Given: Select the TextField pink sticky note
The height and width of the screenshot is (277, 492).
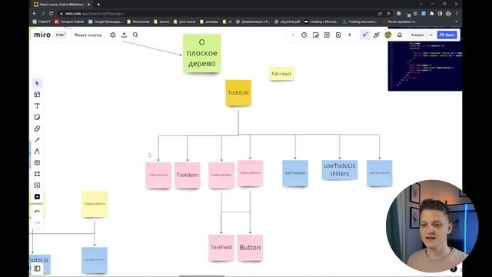Looking at the screenshot, I should coord(221,248).
